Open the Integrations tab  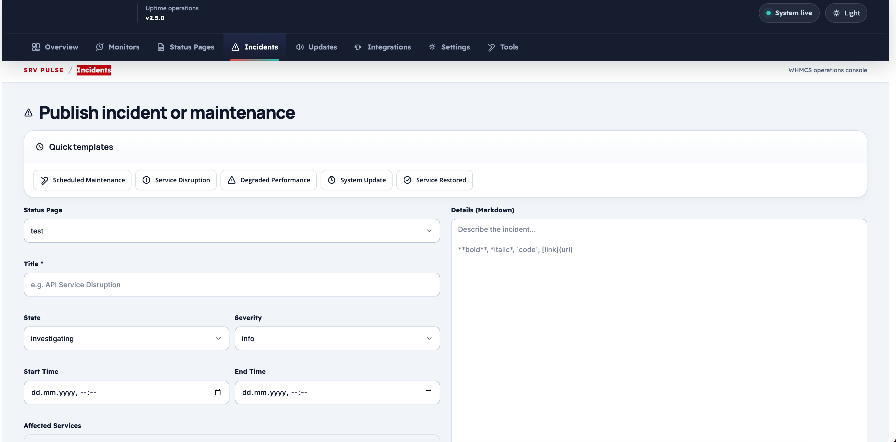[383, 47]
